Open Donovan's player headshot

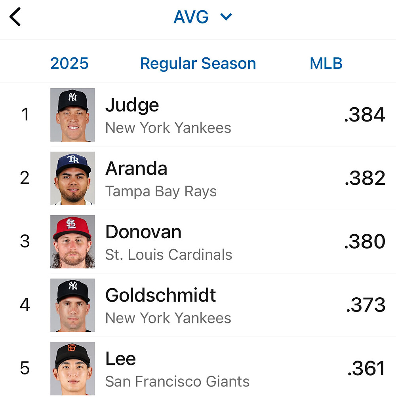tap(72, 241)
